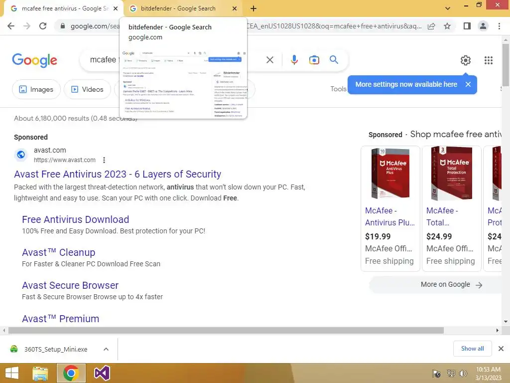Filter results by Videos
The image size is (510, 383).
pyautogui.click(x=87, y=89)
